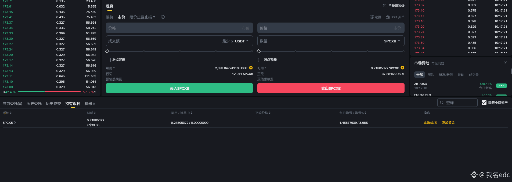Collapse the 市场异动 panel chevrons
Screen dimensions: 512x182
coord(506,63)
